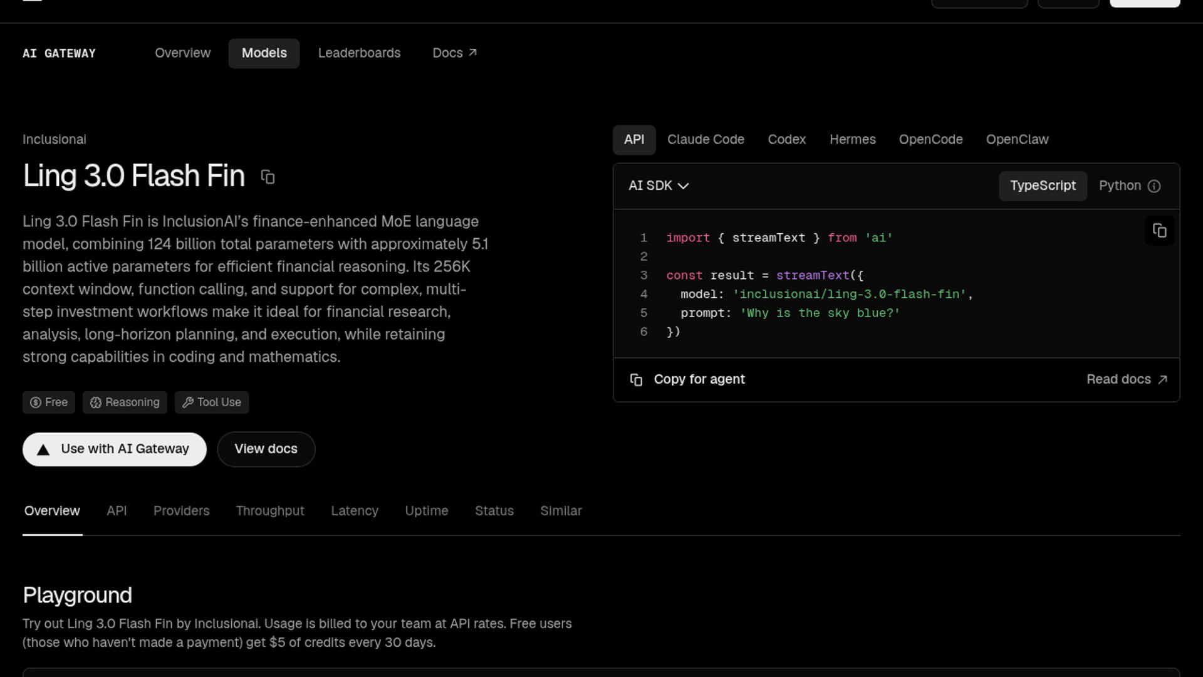This screenshot has height=677, width=1203.
Task: Click the Docs external link arrow
Action: tap(473, 53)
